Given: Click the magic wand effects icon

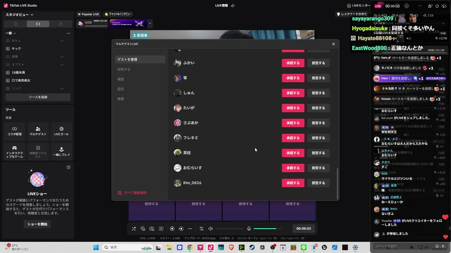Looking at the screenshot, I should [x=134, y=229].
